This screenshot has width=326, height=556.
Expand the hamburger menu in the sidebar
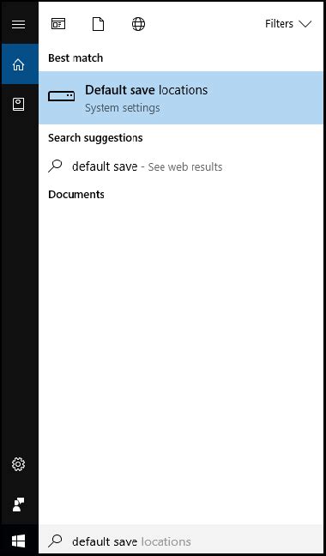[x=18, y=24]
